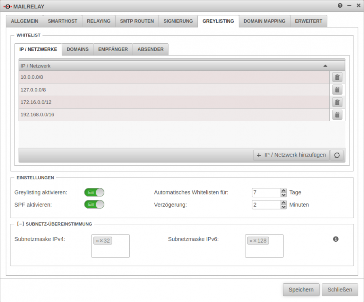Click the Mailrelay logo in the titlebar
This screenshot has width=364, height=302.
(8, 6)
